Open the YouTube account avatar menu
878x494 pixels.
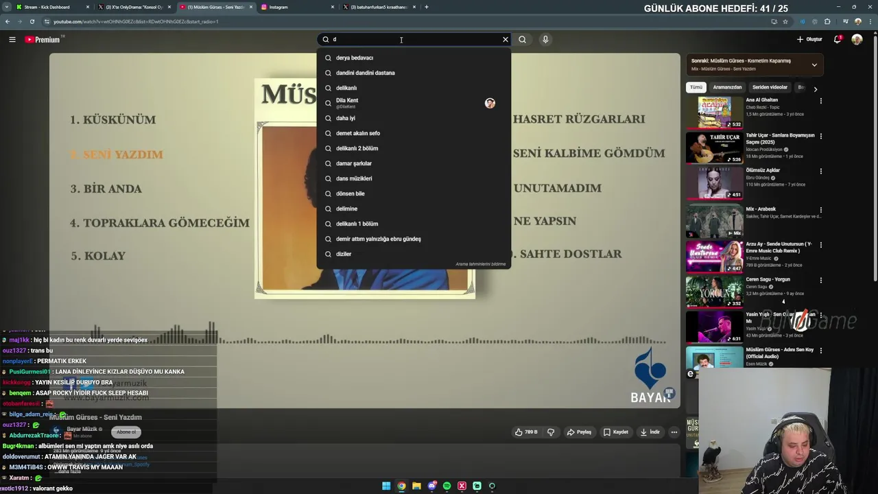[x=857, y=39]
